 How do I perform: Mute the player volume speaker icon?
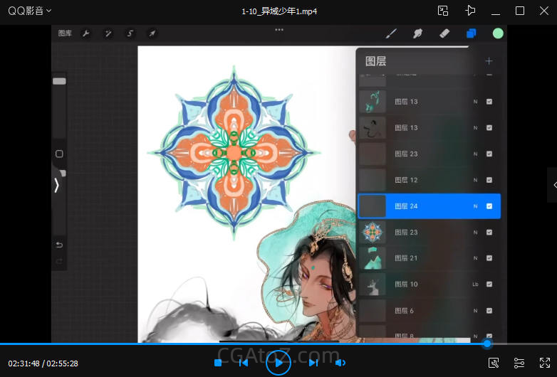[340, 363]
